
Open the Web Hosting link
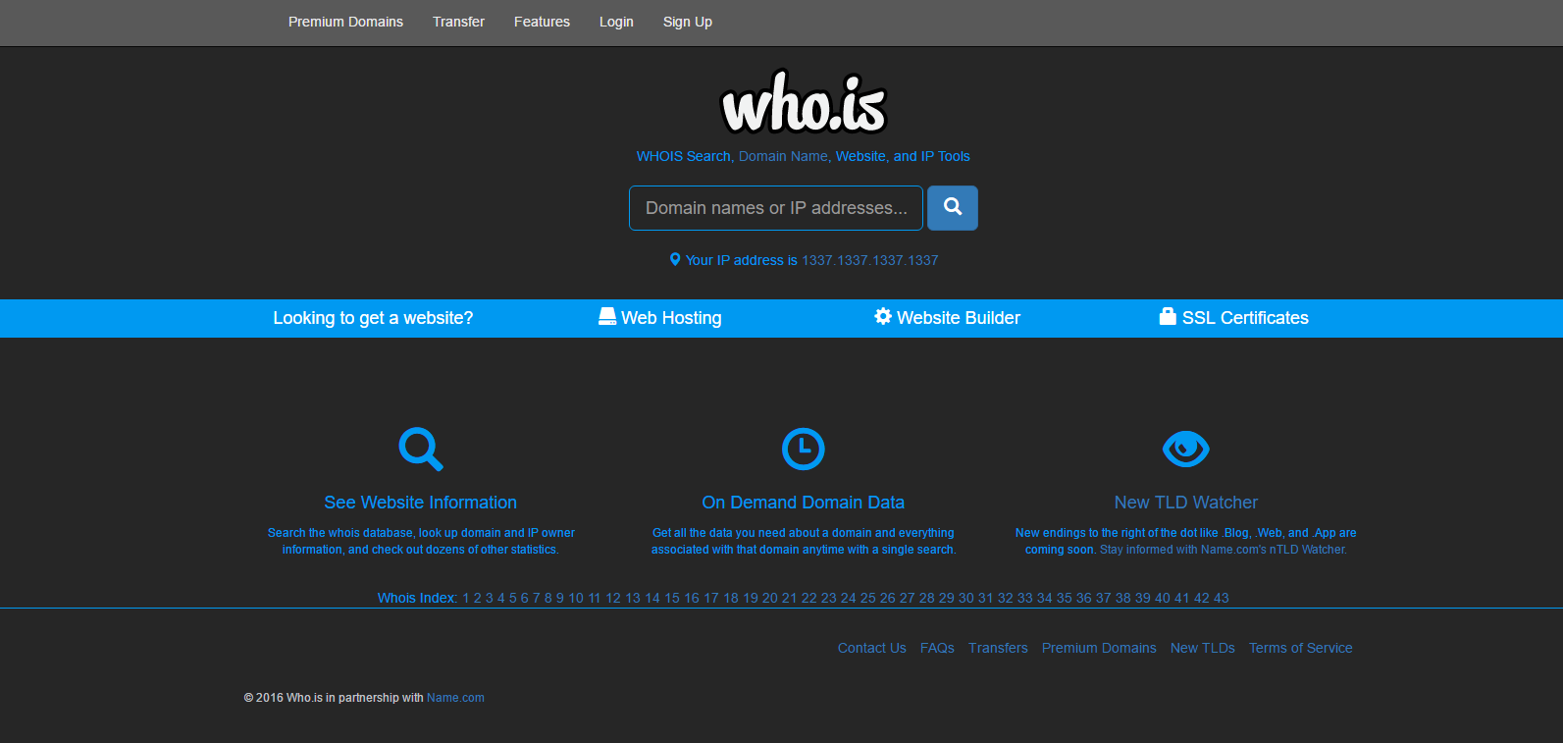(671, 318)
